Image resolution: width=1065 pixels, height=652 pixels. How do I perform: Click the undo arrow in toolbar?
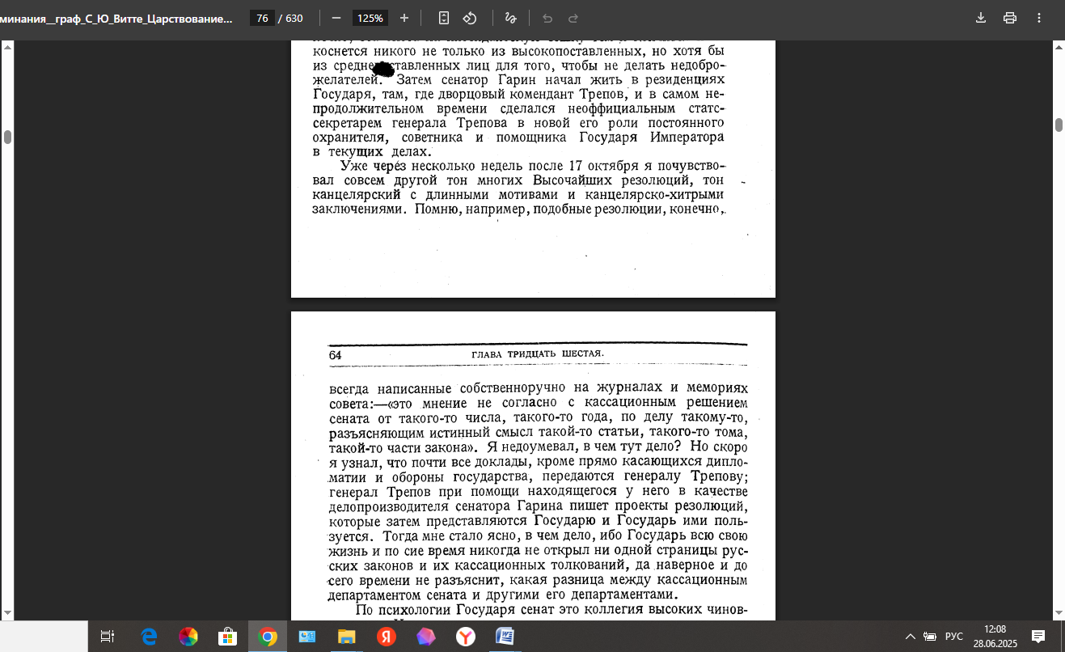point(547,18)
